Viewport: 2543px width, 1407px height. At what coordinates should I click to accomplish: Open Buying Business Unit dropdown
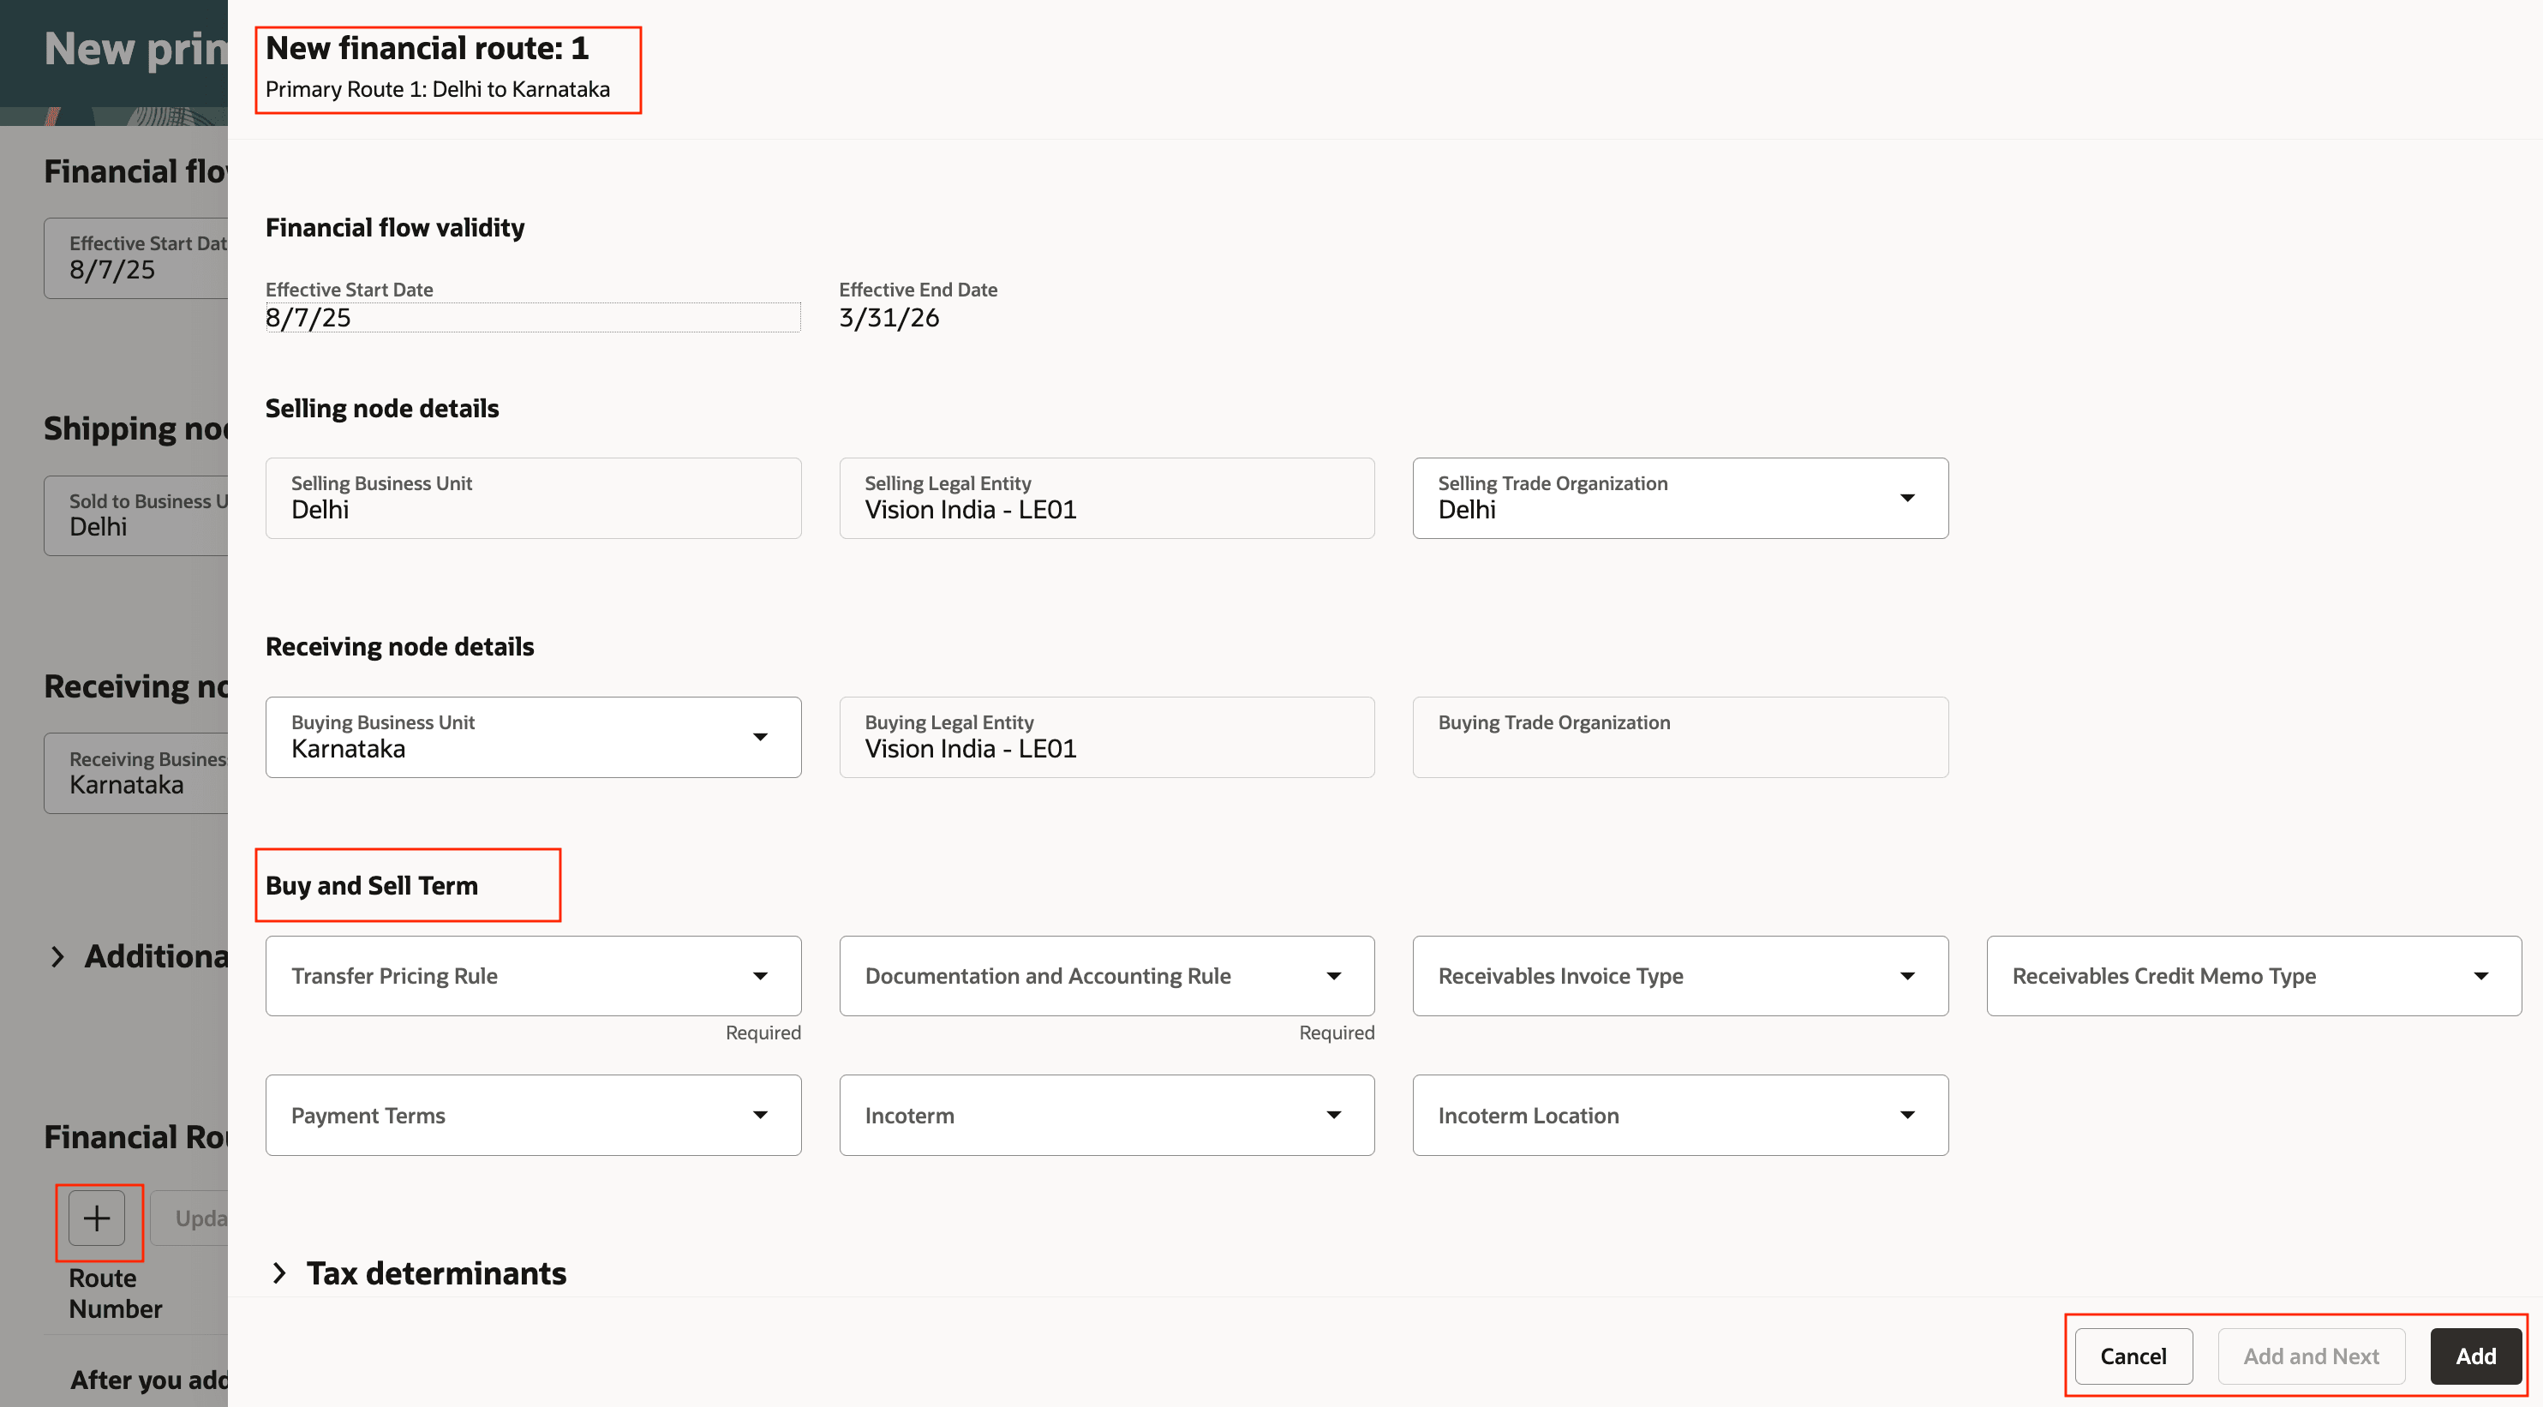758,738
